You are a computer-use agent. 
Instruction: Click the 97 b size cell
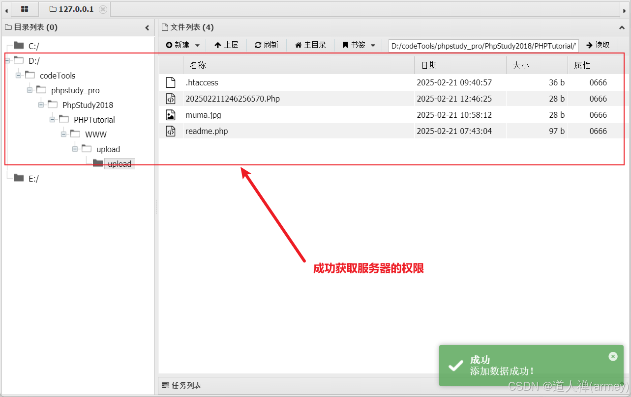coord(557,131)
